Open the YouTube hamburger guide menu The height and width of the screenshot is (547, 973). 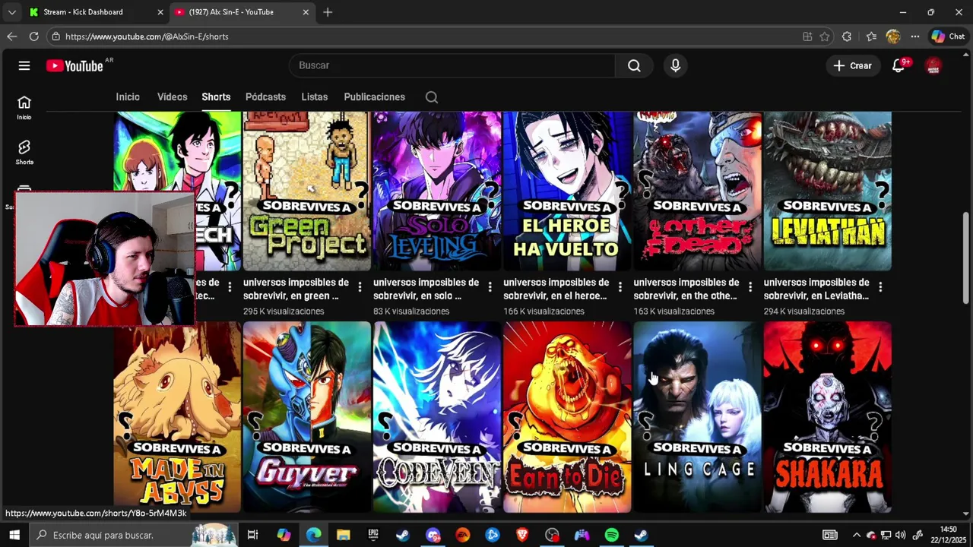tap(24, 65)
